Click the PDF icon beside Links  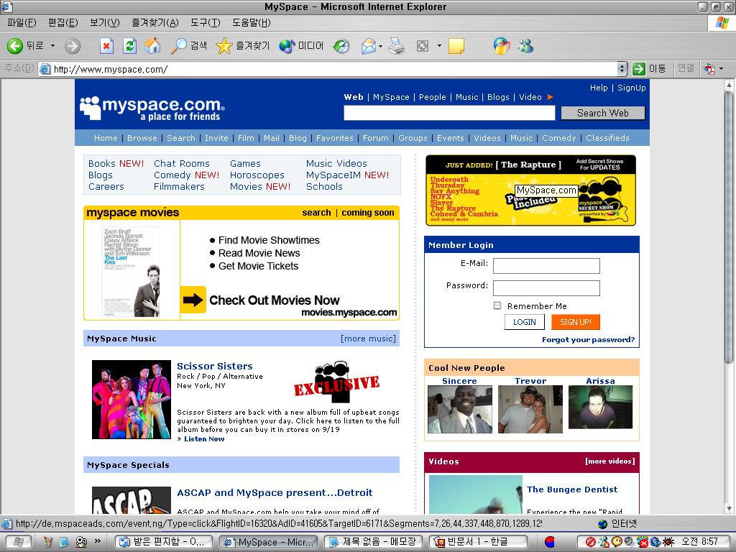(x=709, y=69)
